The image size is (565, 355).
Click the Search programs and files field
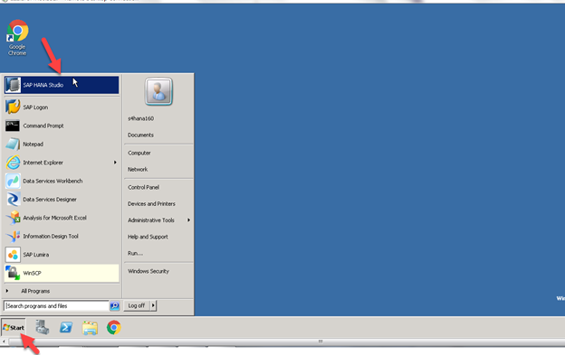tap(56, 306)
